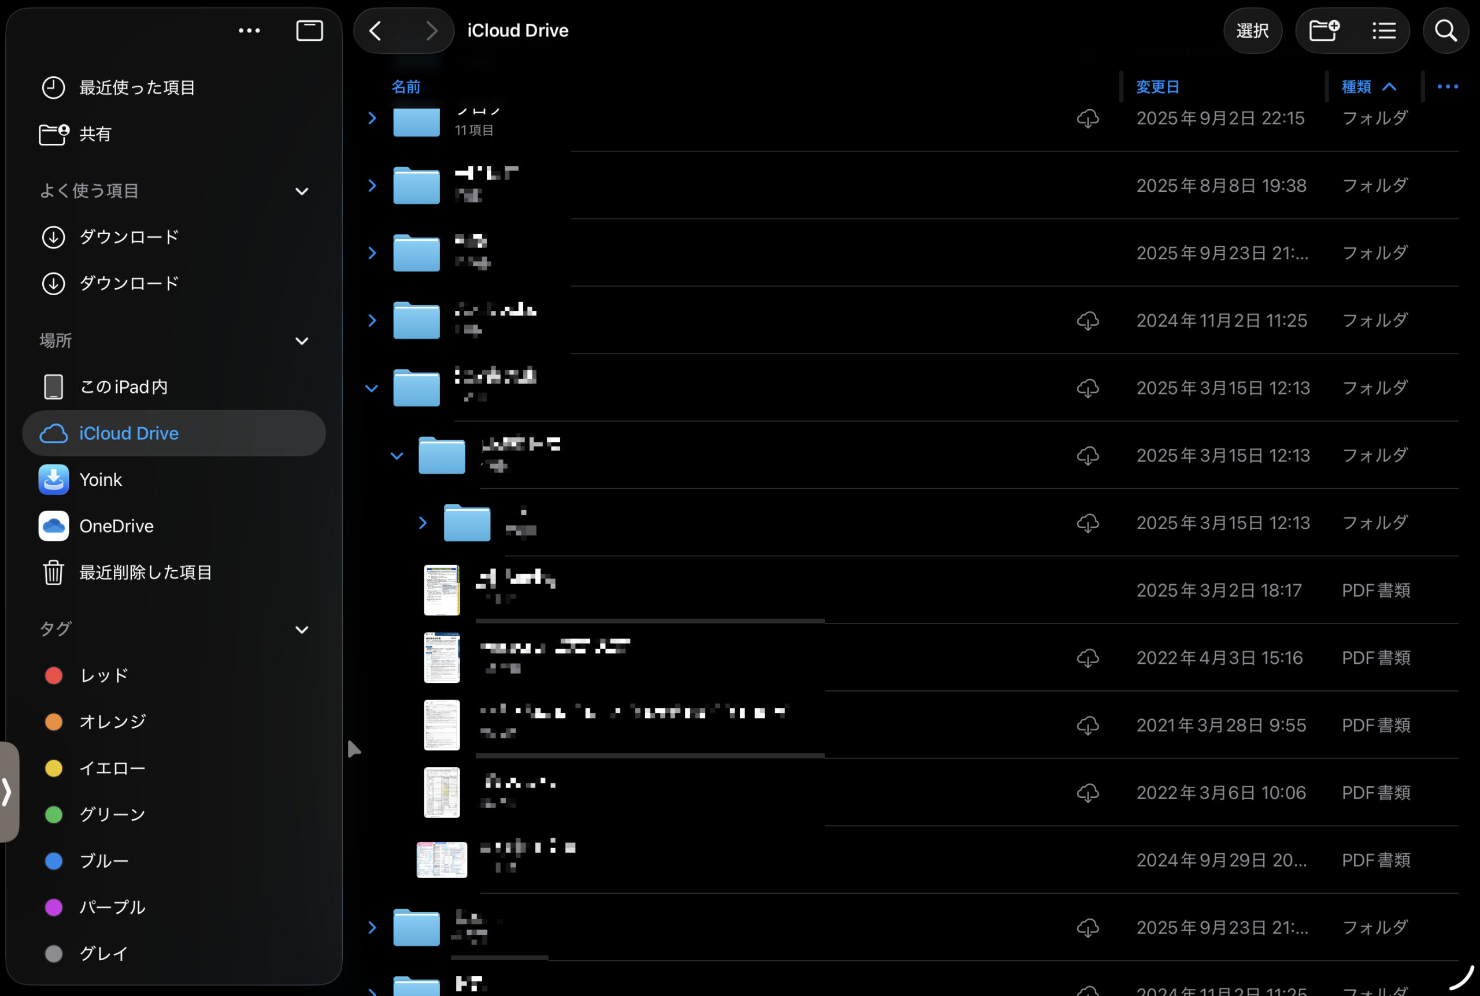Open 最近削除した項目 trash location
This screenshot has width=1480, height=996.
point(145,573)
